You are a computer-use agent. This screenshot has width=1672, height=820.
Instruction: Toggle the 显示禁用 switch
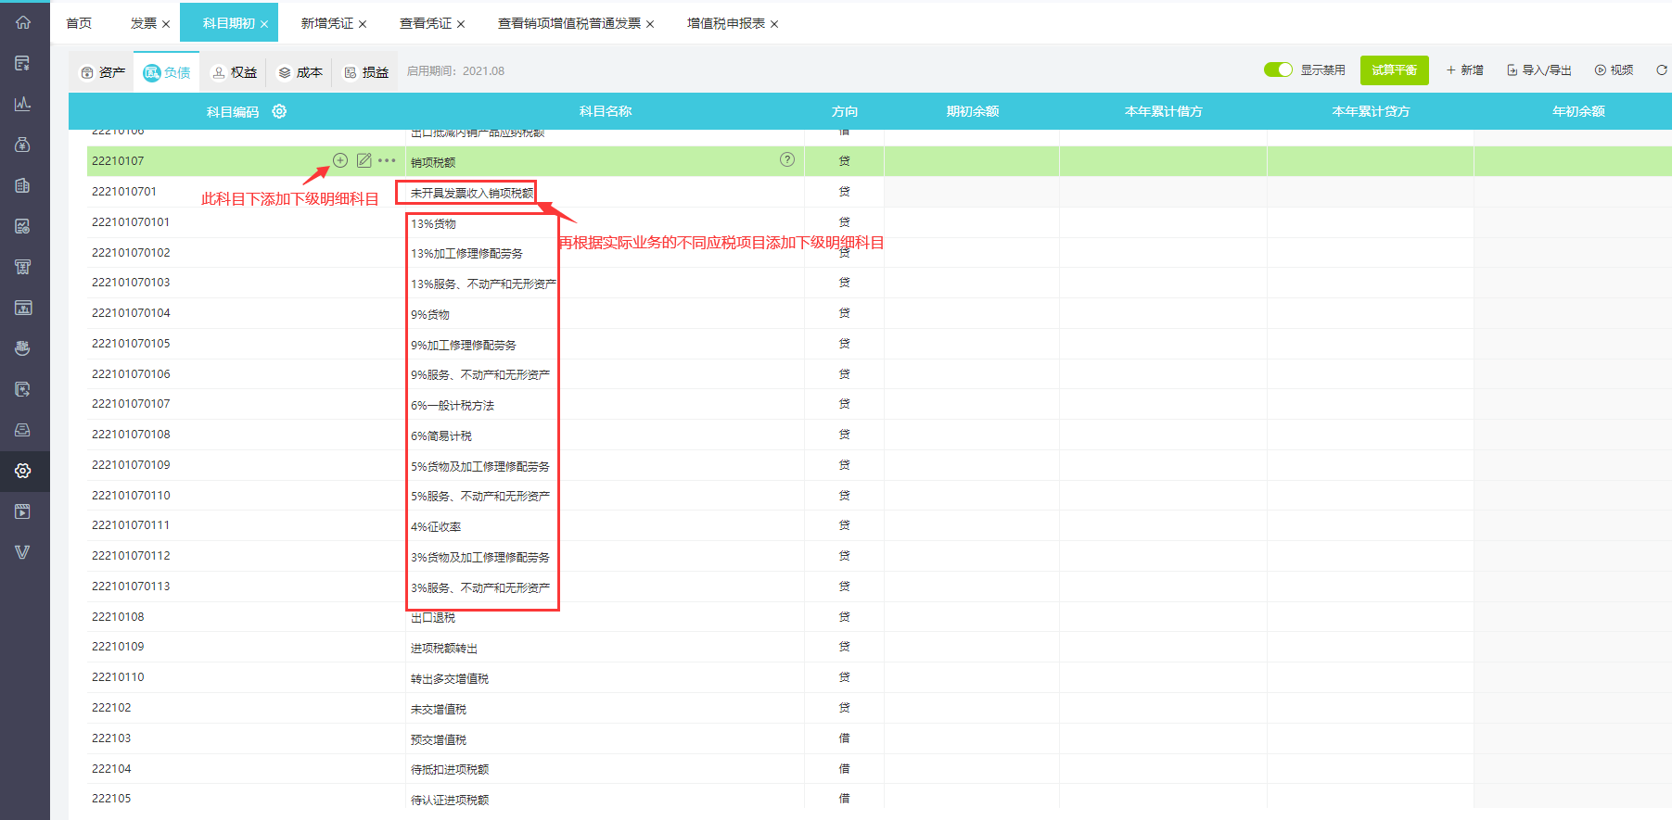[1278, 70]
